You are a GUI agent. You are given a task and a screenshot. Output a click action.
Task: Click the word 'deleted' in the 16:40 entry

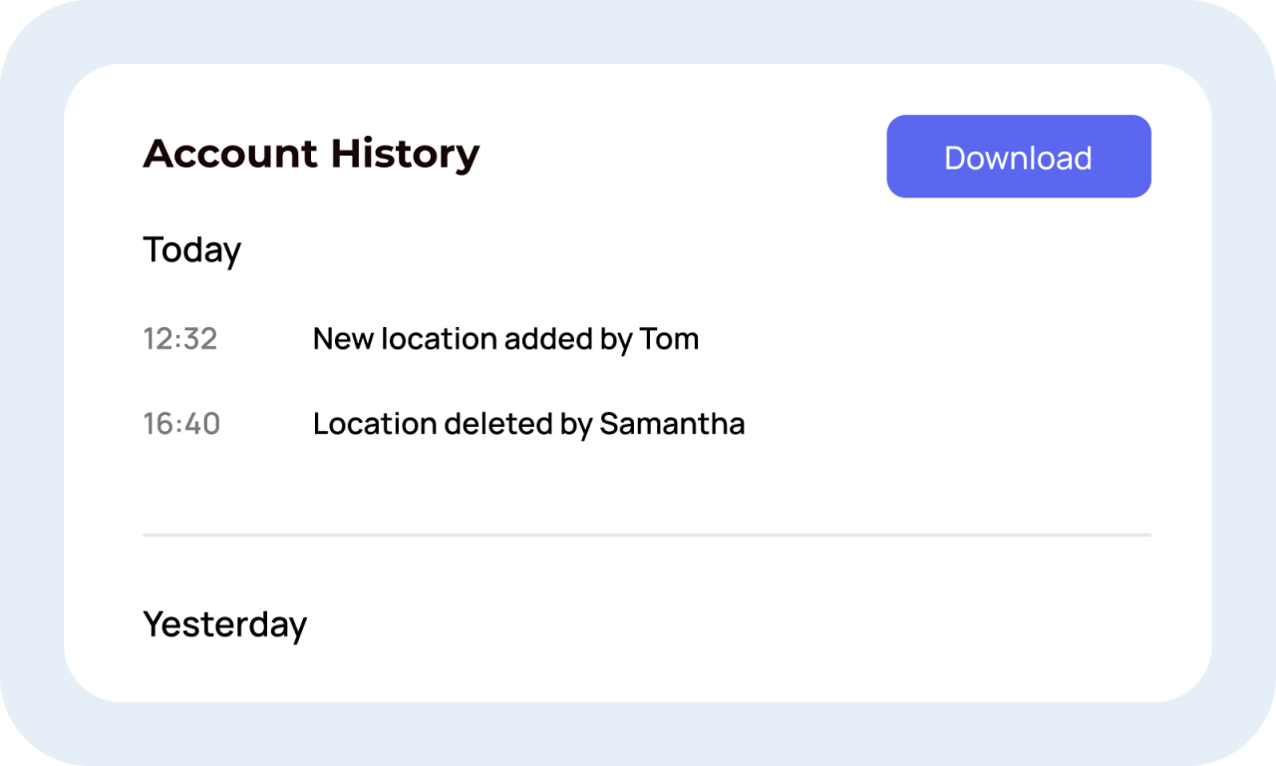pos(496,424)
